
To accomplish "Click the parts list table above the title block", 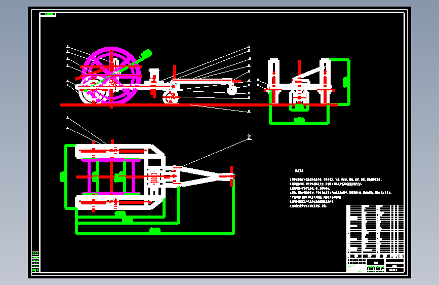I will [x=375, y=229].
